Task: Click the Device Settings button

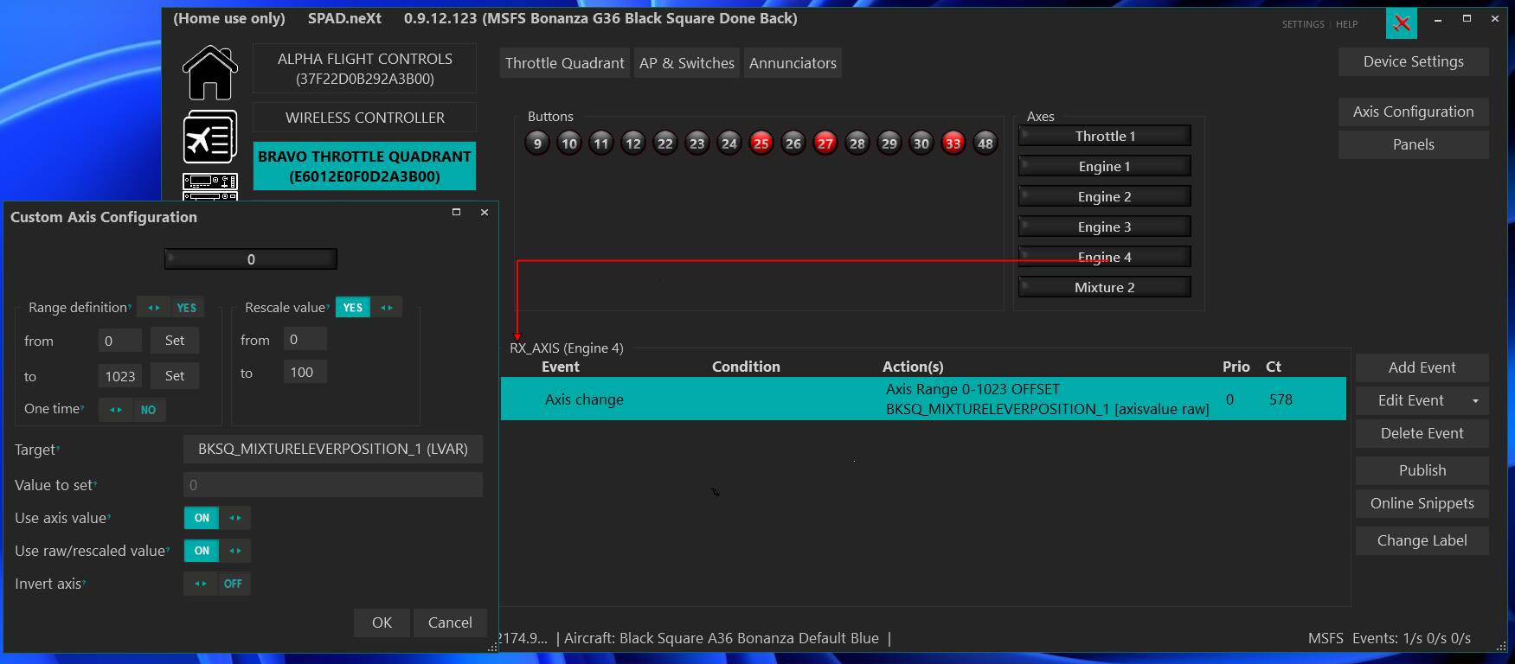Action: click(x=1414, y=61)
